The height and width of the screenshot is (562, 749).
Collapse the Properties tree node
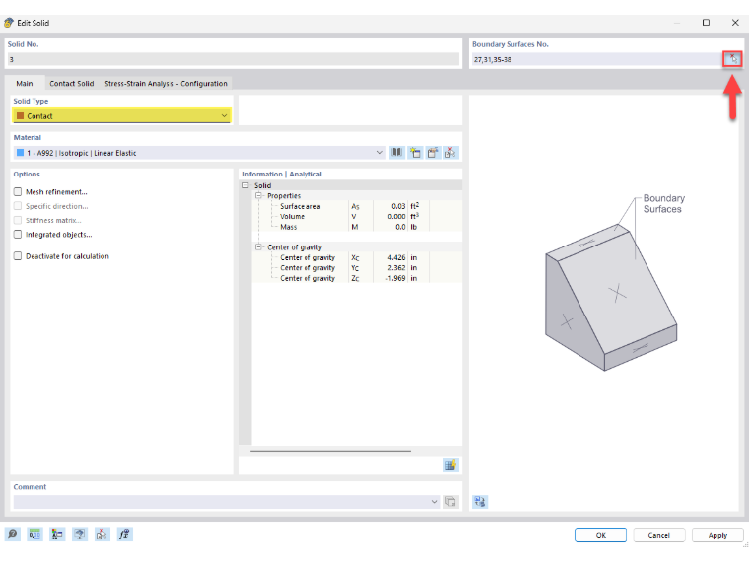258,196
